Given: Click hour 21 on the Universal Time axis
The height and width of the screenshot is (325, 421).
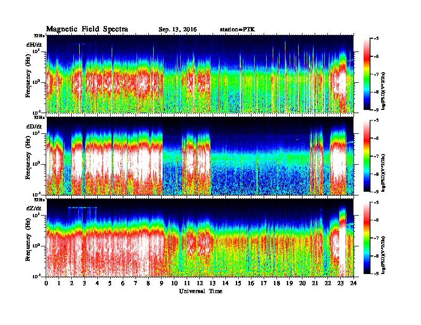Looking at the screenshot, I should click(315, 284).
